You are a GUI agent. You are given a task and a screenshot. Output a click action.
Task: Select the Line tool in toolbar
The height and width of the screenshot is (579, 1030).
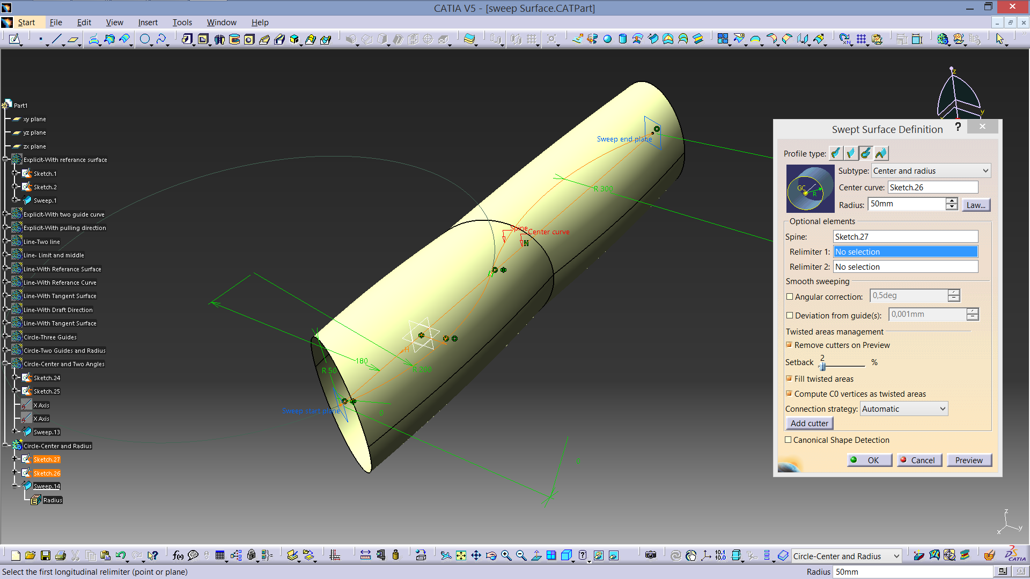click(x=57, y=39)
